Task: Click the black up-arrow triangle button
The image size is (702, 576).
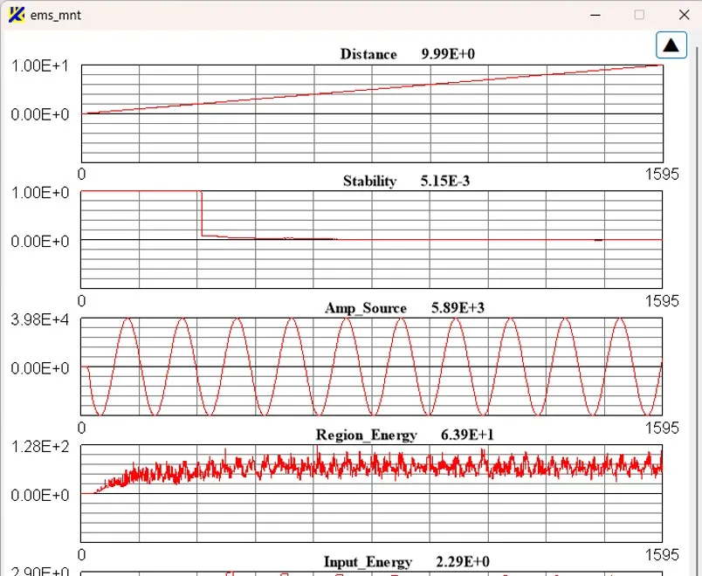Action: pos(671,45)
